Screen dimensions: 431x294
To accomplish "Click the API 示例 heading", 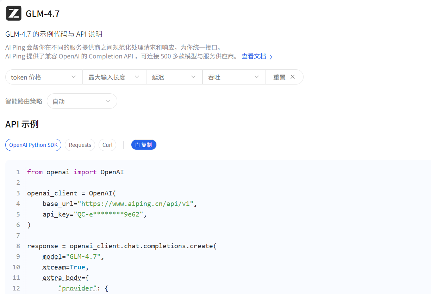I will 22,124.
